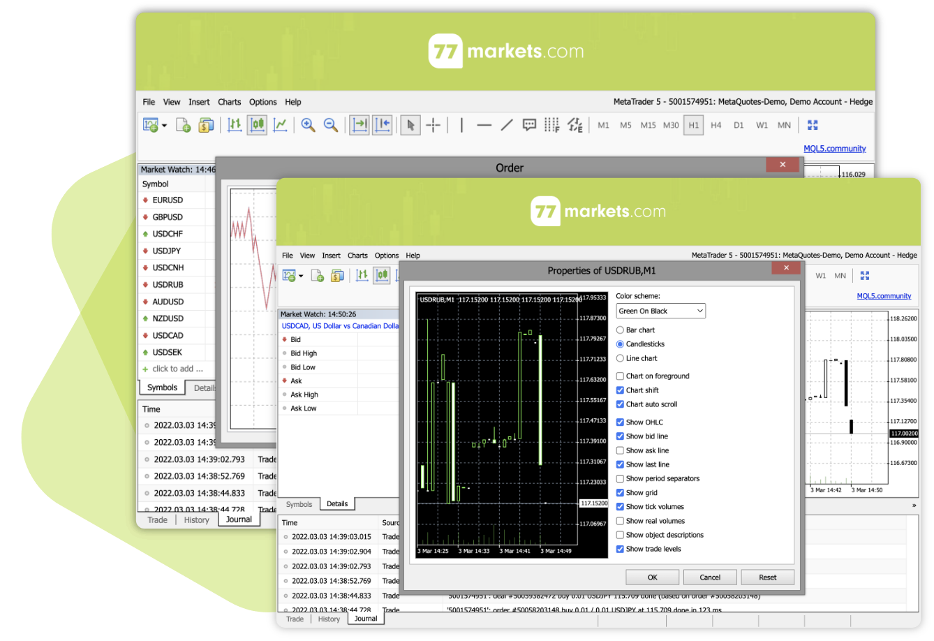The width and height of the screenshot is (934, 641).
Task: Select the Horizontal Line drawing tool
Action: (484, 125)
